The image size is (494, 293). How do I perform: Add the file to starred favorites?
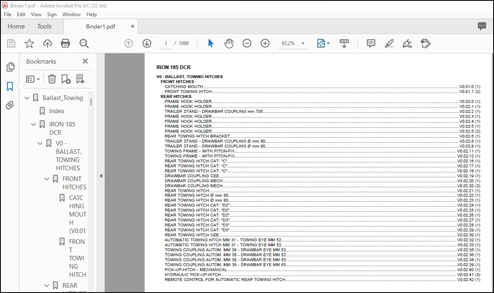[29, 43]
